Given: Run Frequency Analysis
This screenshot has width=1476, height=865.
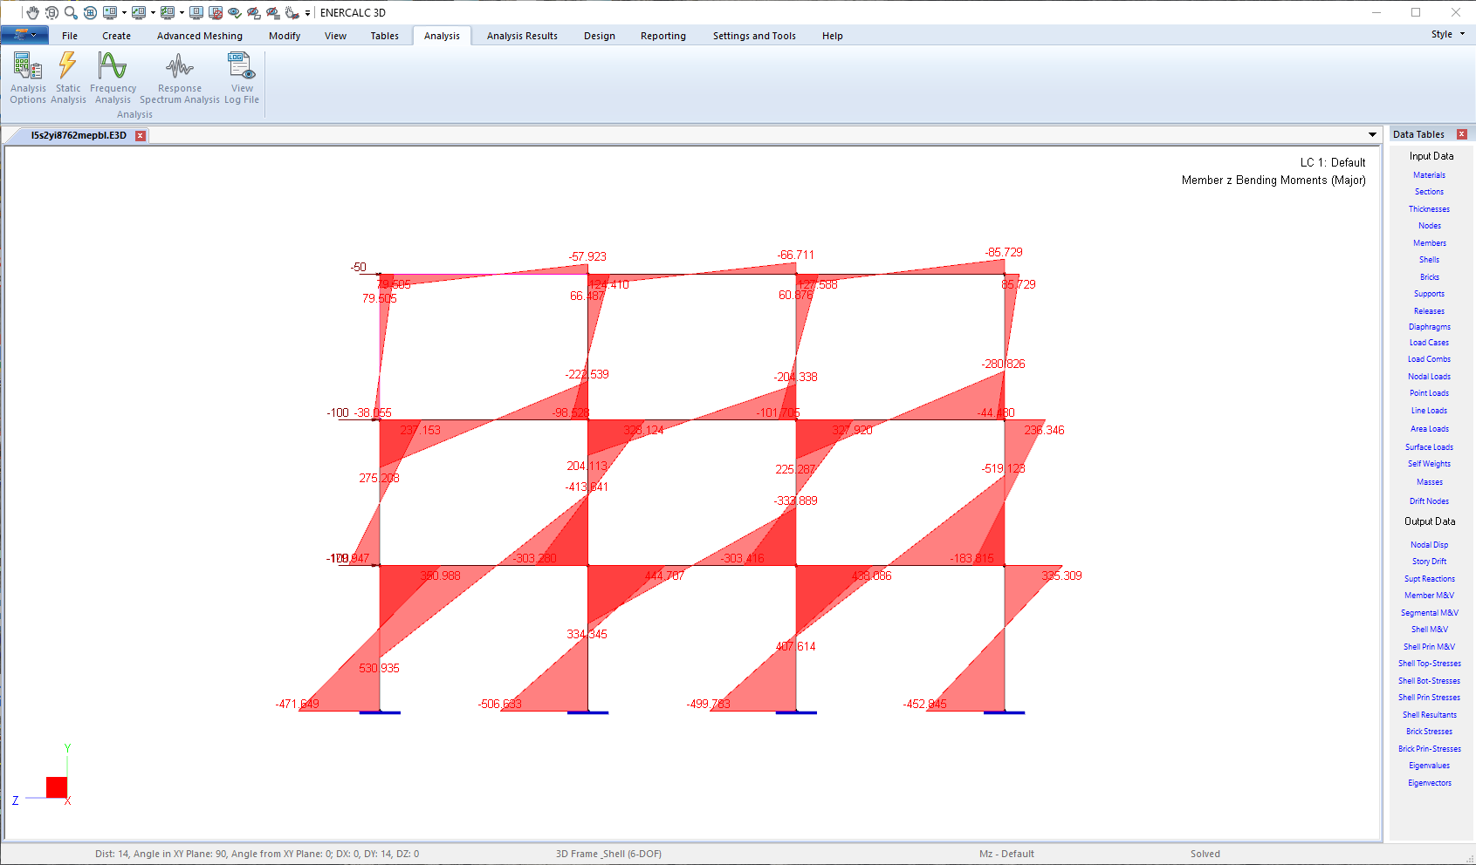Looking at the screenshot, I should coord(113,78).
